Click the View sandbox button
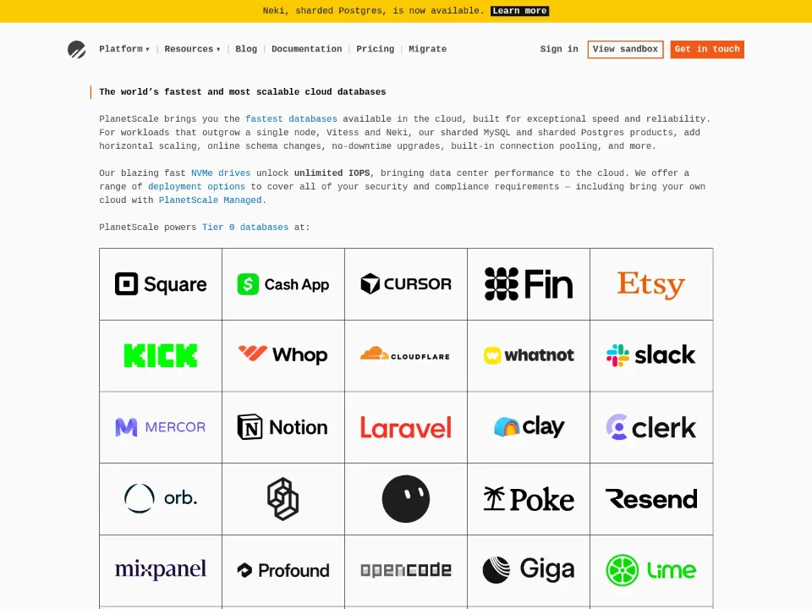Image resolution: width=812 pixels, height=609 pixels. tap(625, 49)
